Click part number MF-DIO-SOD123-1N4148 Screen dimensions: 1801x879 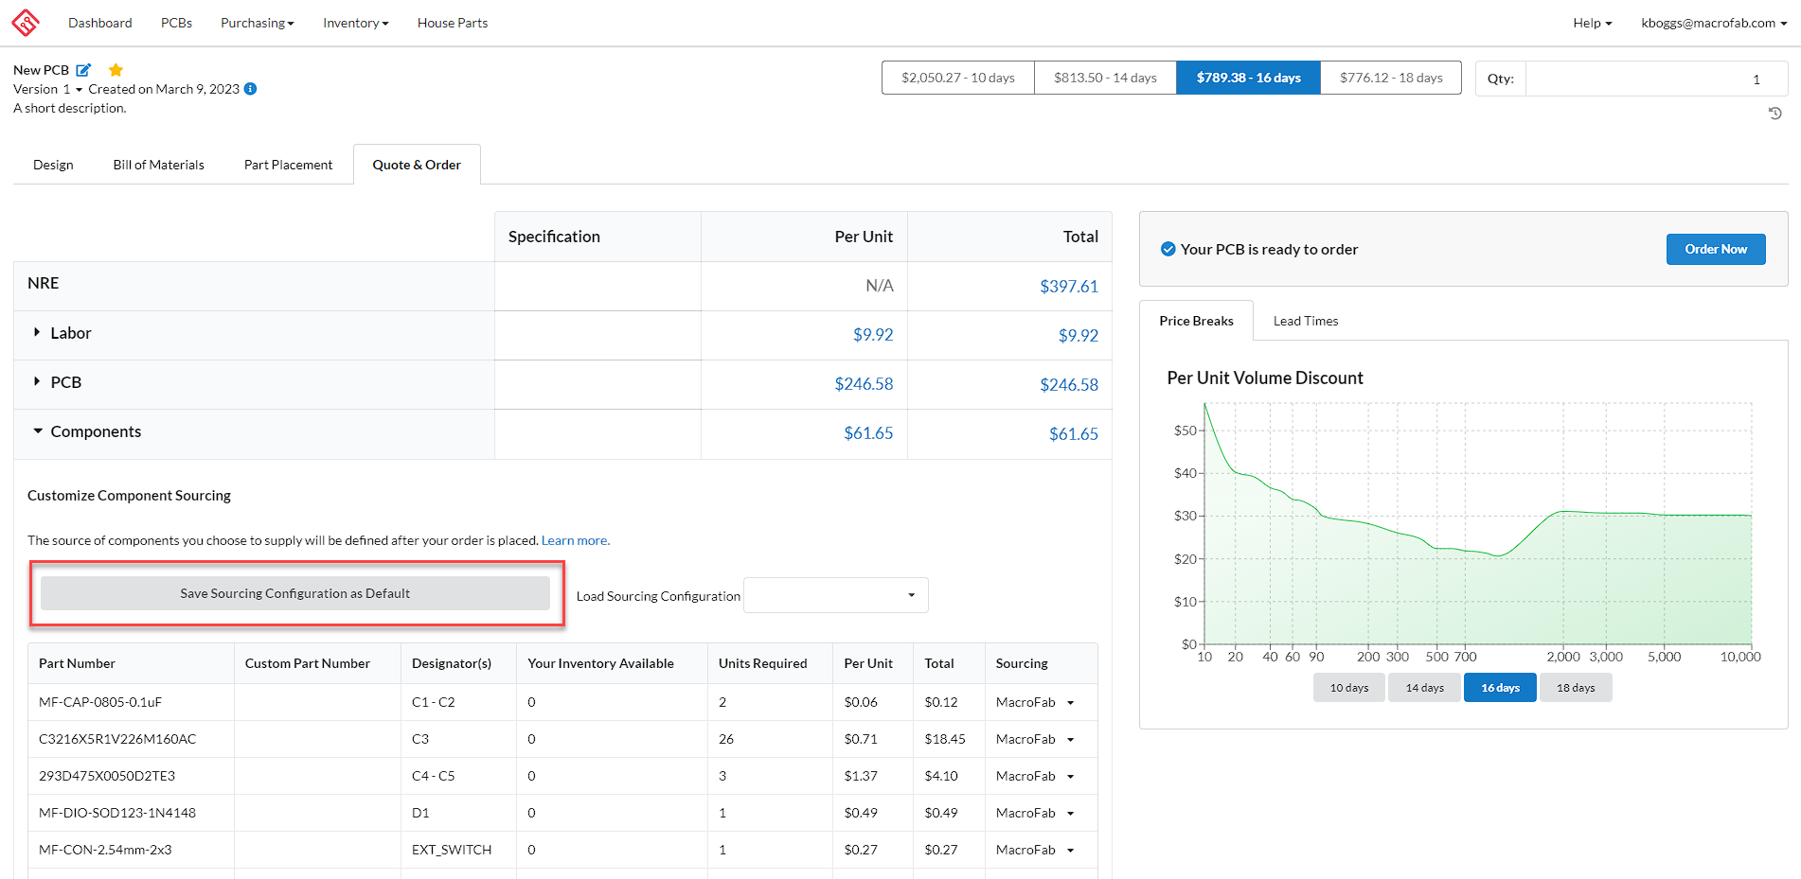pyautogui.click(x=118, y=813)
